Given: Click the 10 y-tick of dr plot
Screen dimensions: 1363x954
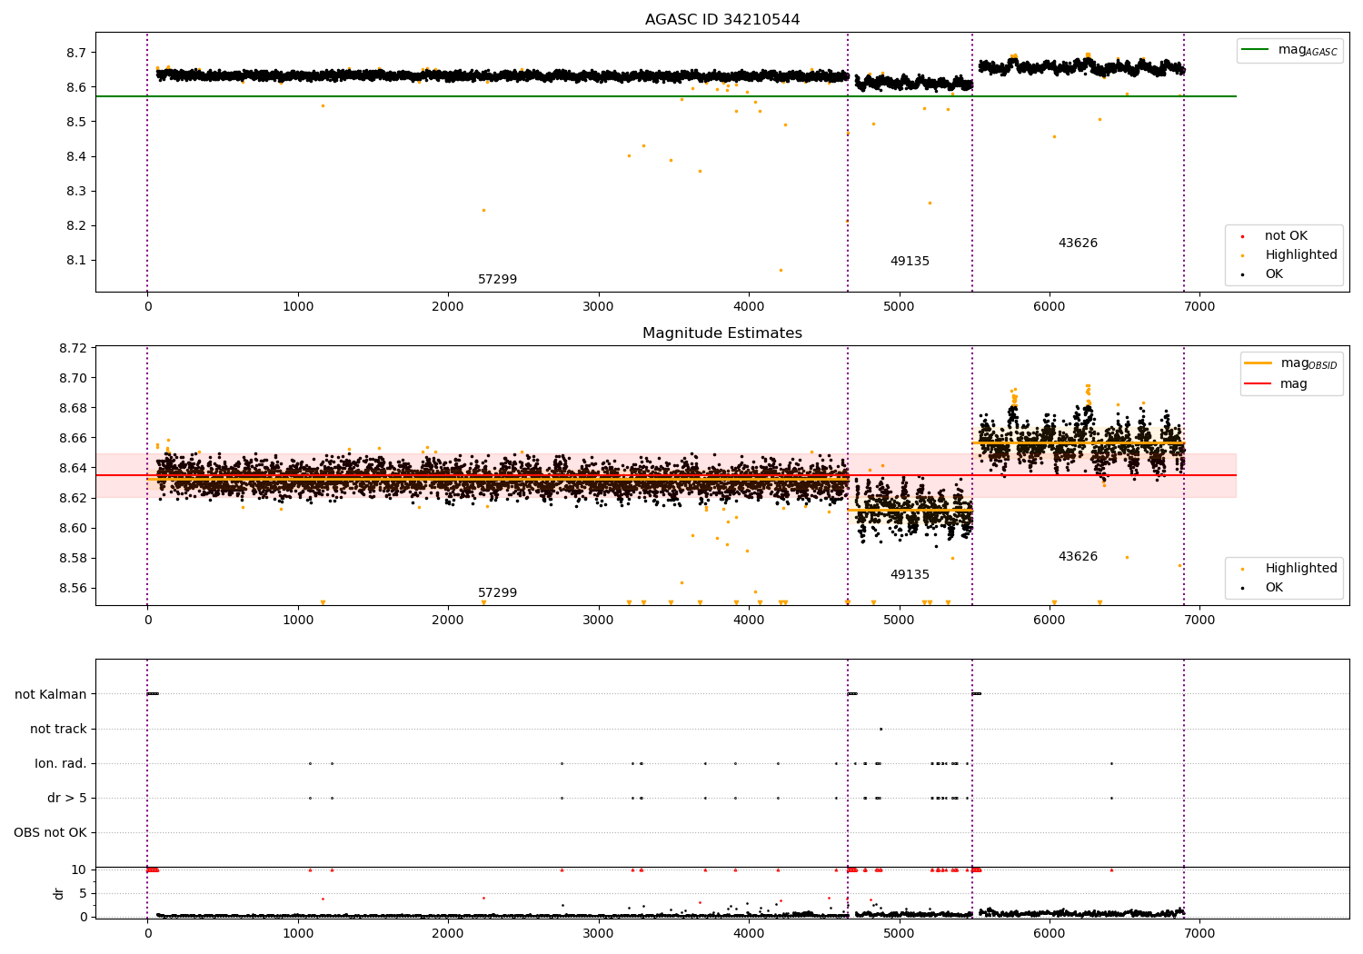Looking at the screenshot, I should [x=79, y=870].
